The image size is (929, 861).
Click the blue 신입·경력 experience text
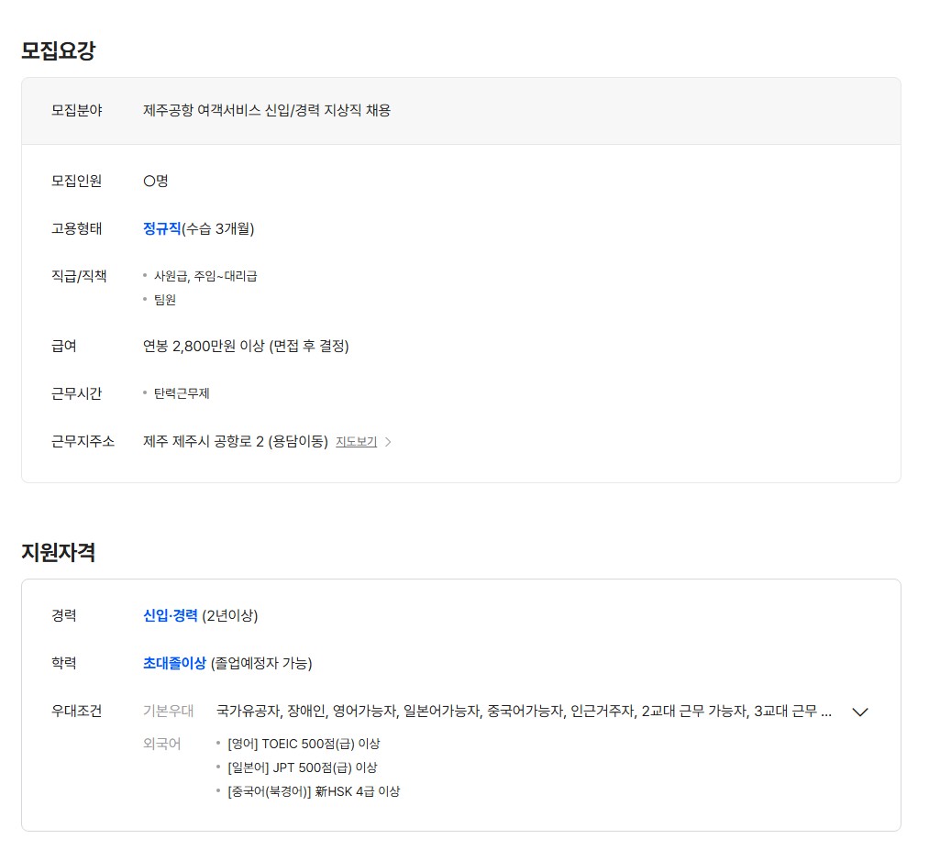(x=170, y=615)
